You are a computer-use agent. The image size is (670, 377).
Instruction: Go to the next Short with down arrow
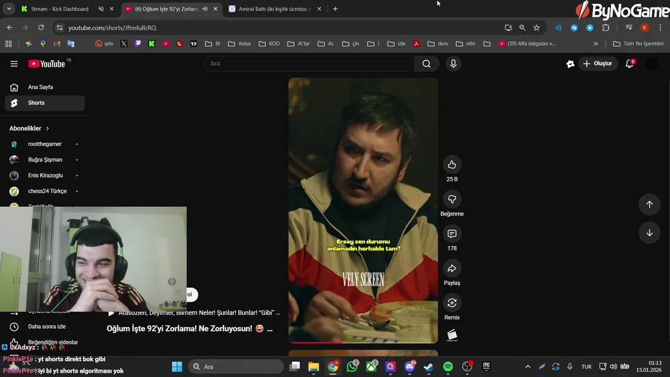coord(649,233)
